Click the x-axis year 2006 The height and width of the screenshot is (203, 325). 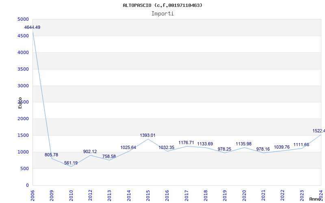click(32, 196)
